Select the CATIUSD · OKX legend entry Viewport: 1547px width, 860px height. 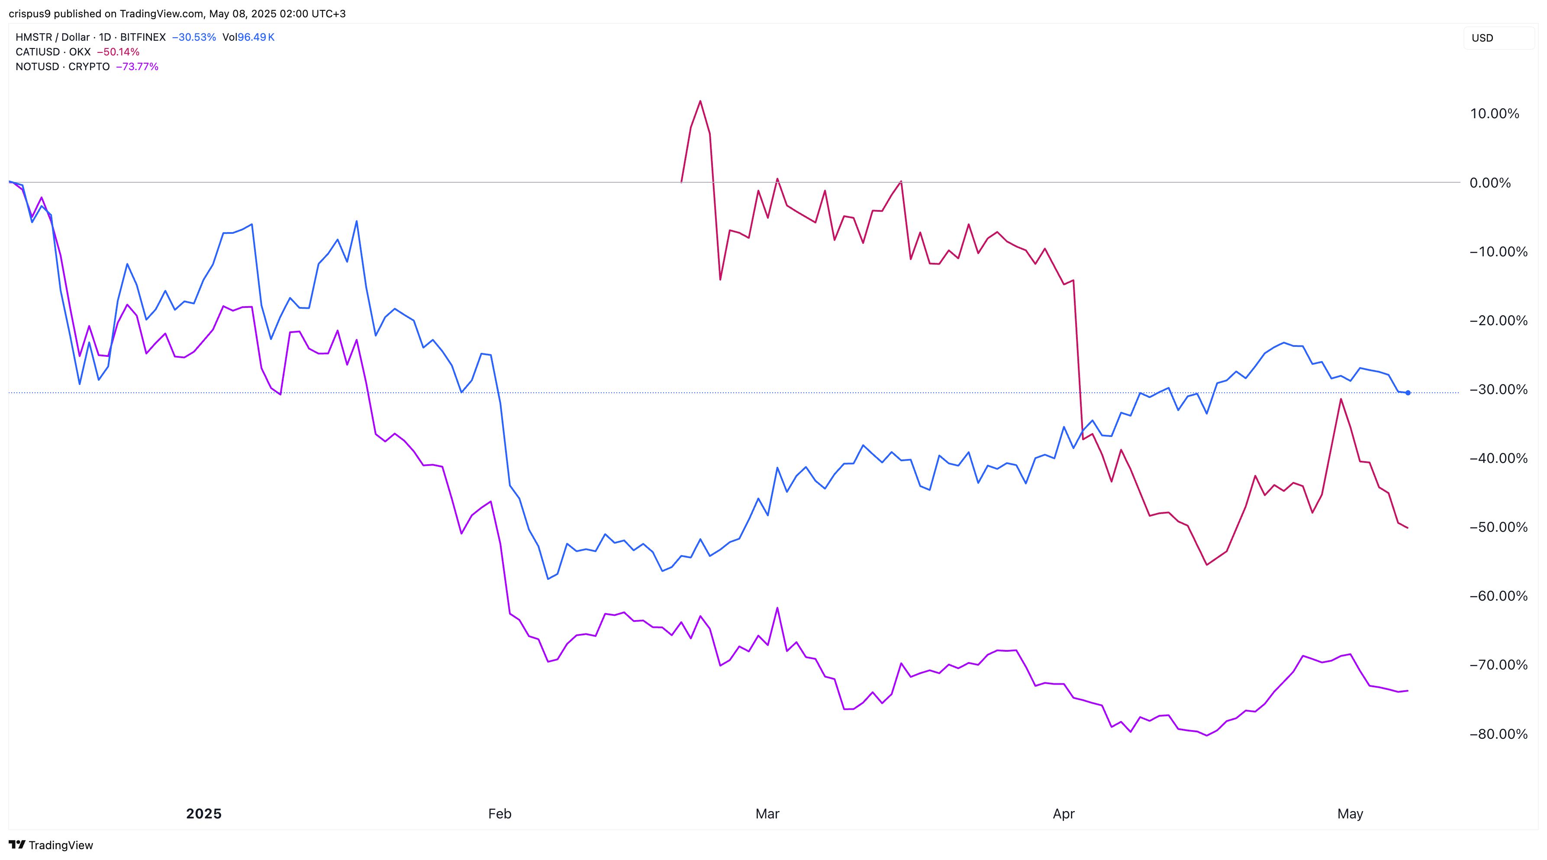pos(53,52)
